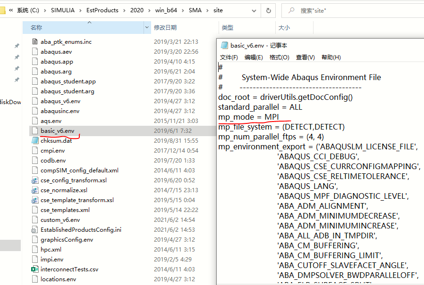Click the XML file icon of compSIM_config_default.xml
This screenshot has width=424, height=285.
coord(34,170)
